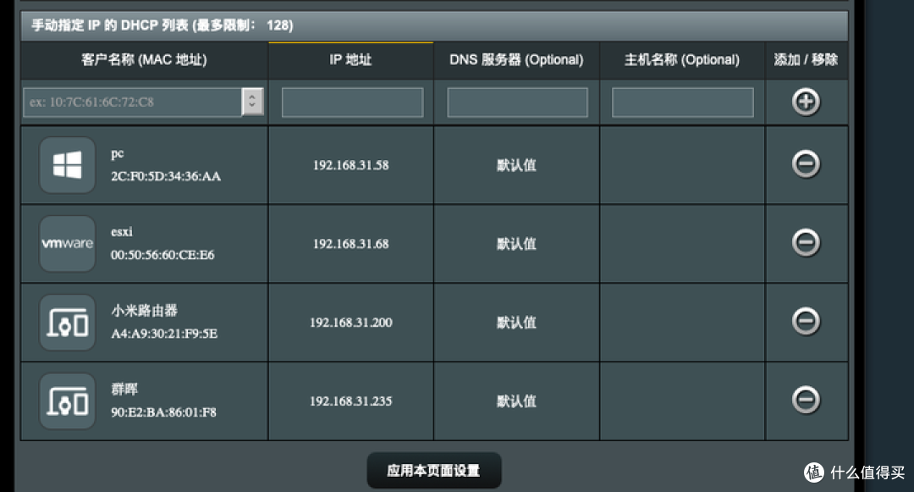Click the 群晖 client name
Image resolution: width=914 pixels, height=492 pixels.
pyautogui.click(x=124, y=389)
